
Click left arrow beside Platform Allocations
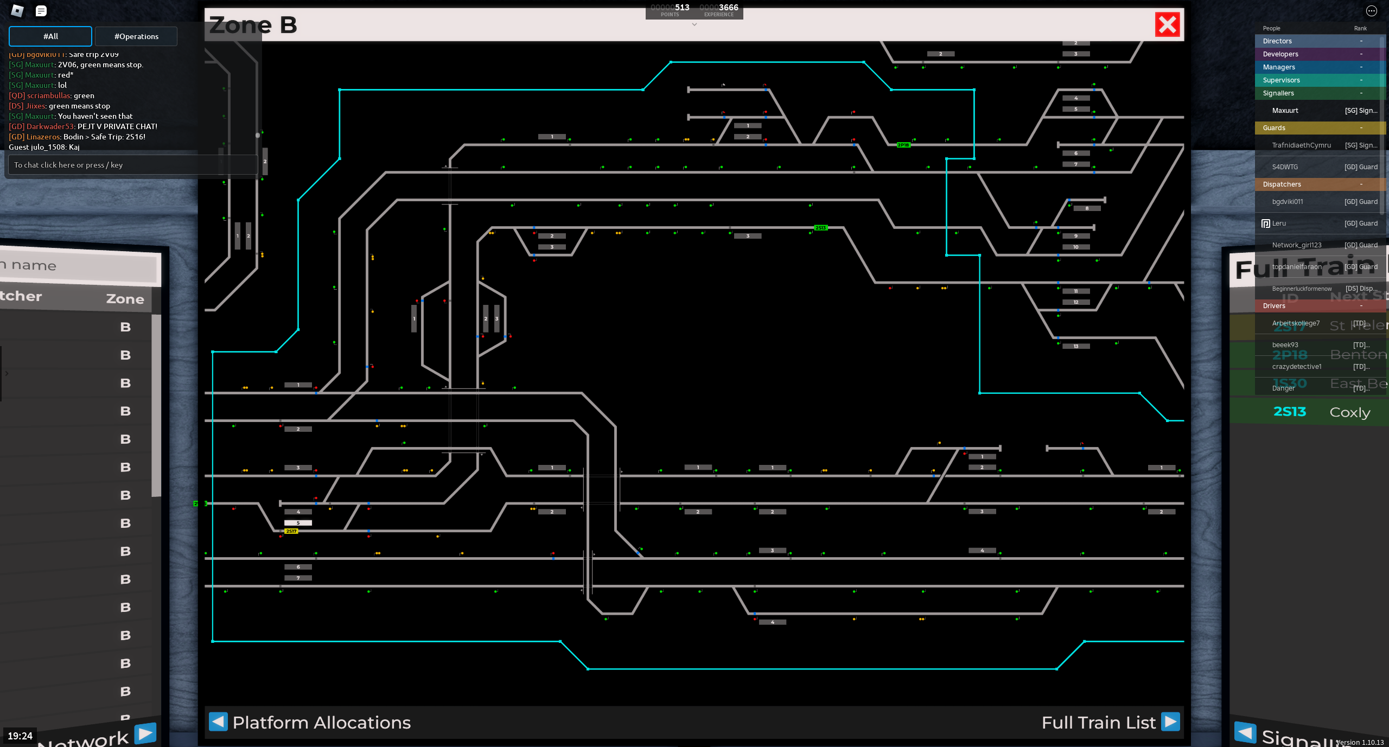pos(218,722)
